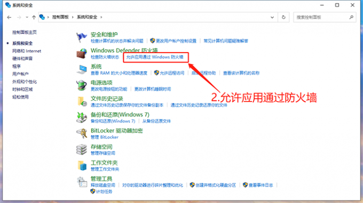The image size is (363, 203).
Task: Open 从备份还原文件
Action: 156,121
